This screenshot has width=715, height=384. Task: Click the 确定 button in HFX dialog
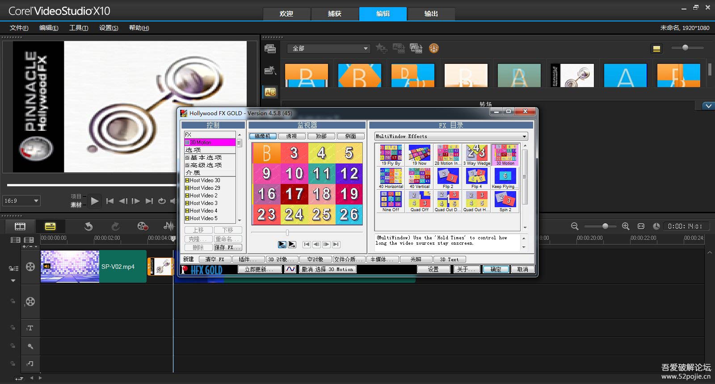496,269
